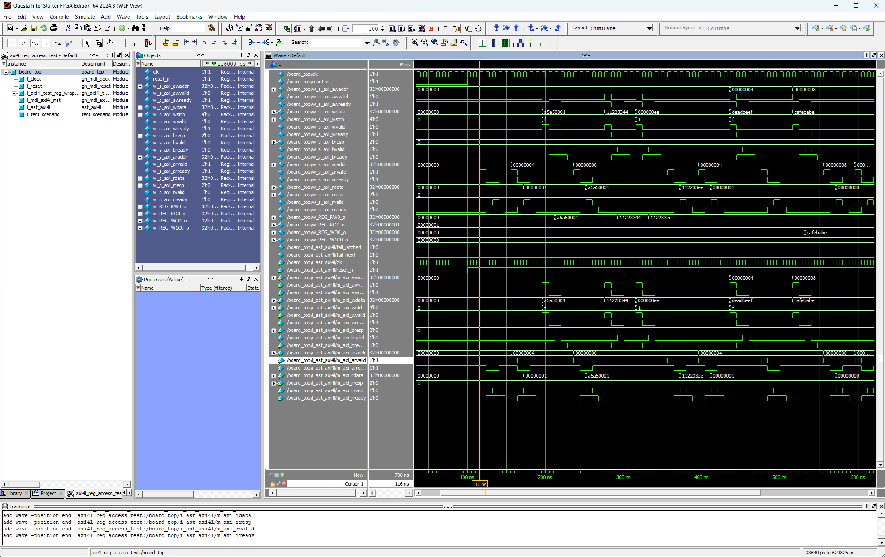
Task: Open the Wave menu
Action: pos(123,16)
